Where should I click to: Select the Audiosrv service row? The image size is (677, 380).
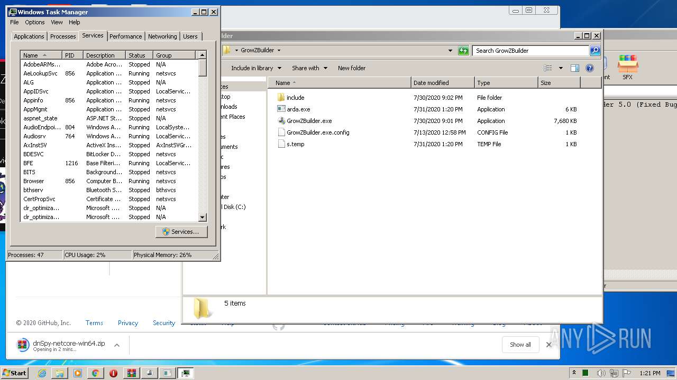pyautogui.click(x=109, y=136)
